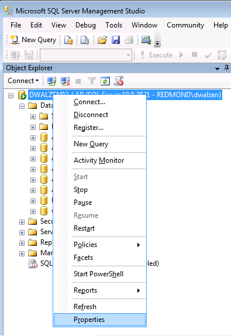The width and height of the screenshot is (231, 336).
Task: Open the File menu
Action: click(x=16, y=25)
